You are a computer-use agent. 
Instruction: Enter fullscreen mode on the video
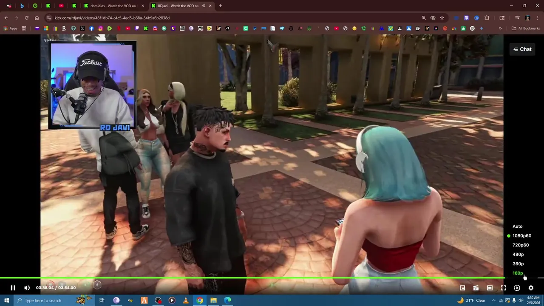(503, 288)
